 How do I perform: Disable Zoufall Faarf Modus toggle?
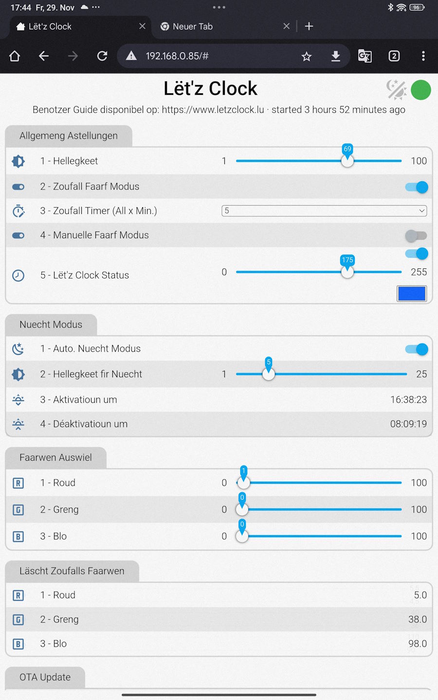click(417, 187)
